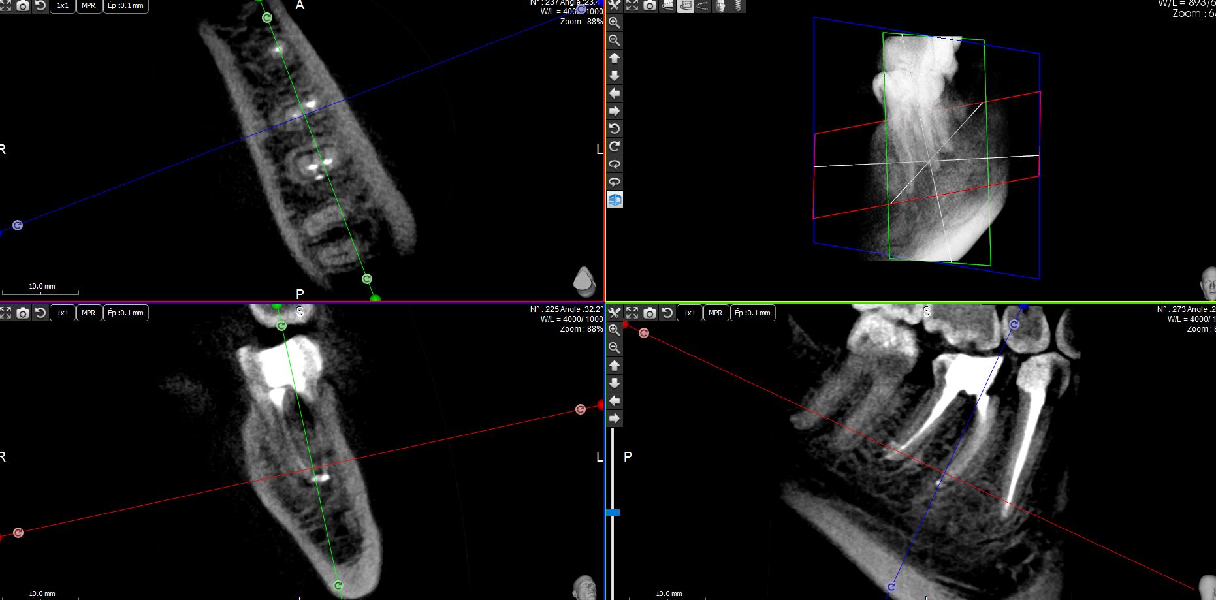The image size is (1216, 600).
Task: Open the wrench tools in 3D panel
Action: click(x=615, y=5)
